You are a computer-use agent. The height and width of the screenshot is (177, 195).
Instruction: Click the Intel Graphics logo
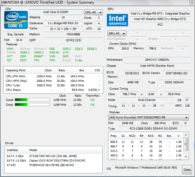pos(117,20)
